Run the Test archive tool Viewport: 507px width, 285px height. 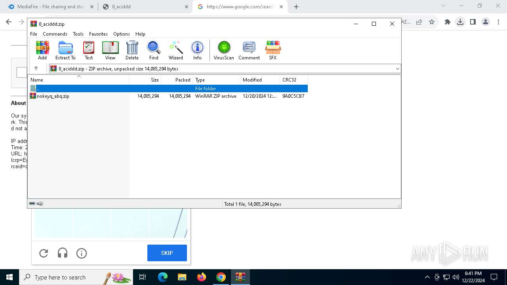pos(89,50)
